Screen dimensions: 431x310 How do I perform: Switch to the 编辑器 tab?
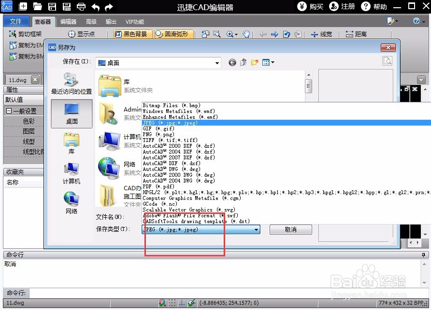(x=68, y=22)
